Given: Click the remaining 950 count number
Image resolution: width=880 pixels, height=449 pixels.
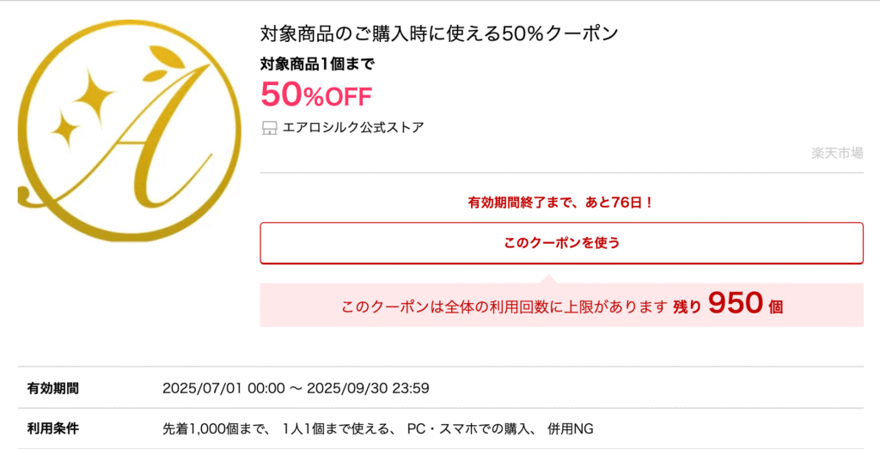Looking at the screenshot, I should click(736, 304).
